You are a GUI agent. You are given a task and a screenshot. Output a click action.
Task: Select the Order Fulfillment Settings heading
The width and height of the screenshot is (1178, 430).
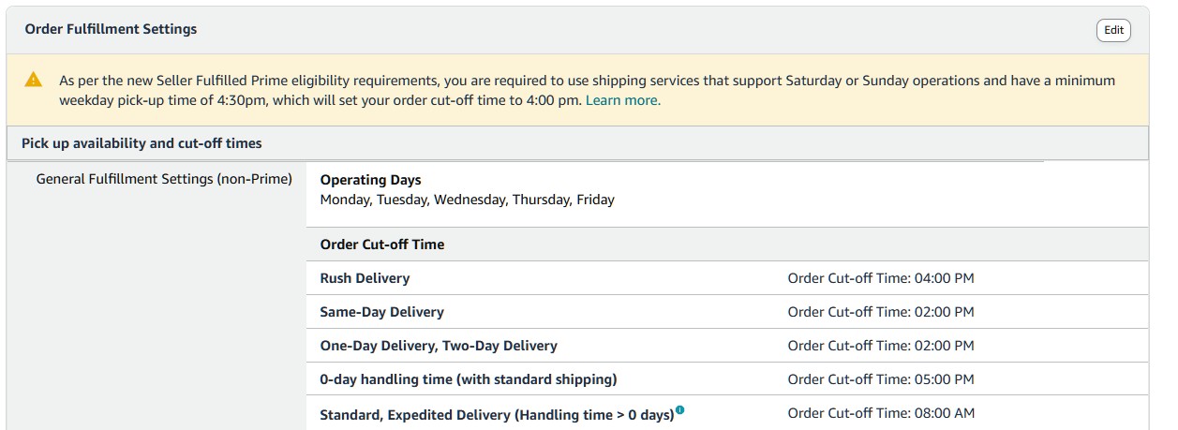coord(111,29)
